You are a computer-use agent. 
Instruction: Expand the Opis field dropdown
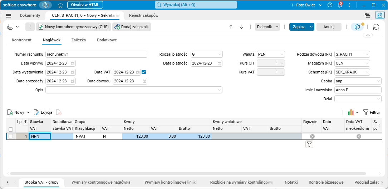219,90
